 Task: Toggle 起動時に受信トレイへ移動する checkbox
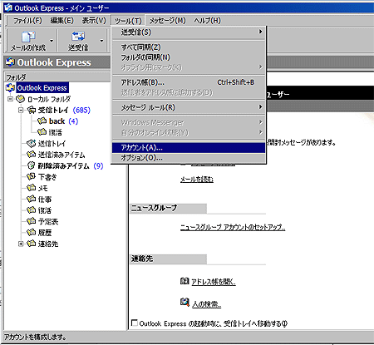pyautogui.click(x=135, y=323)
